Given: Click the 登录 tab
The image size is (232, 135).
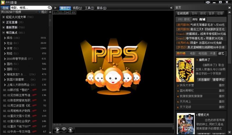Looking at the screenshot, I should pos(211,13).
